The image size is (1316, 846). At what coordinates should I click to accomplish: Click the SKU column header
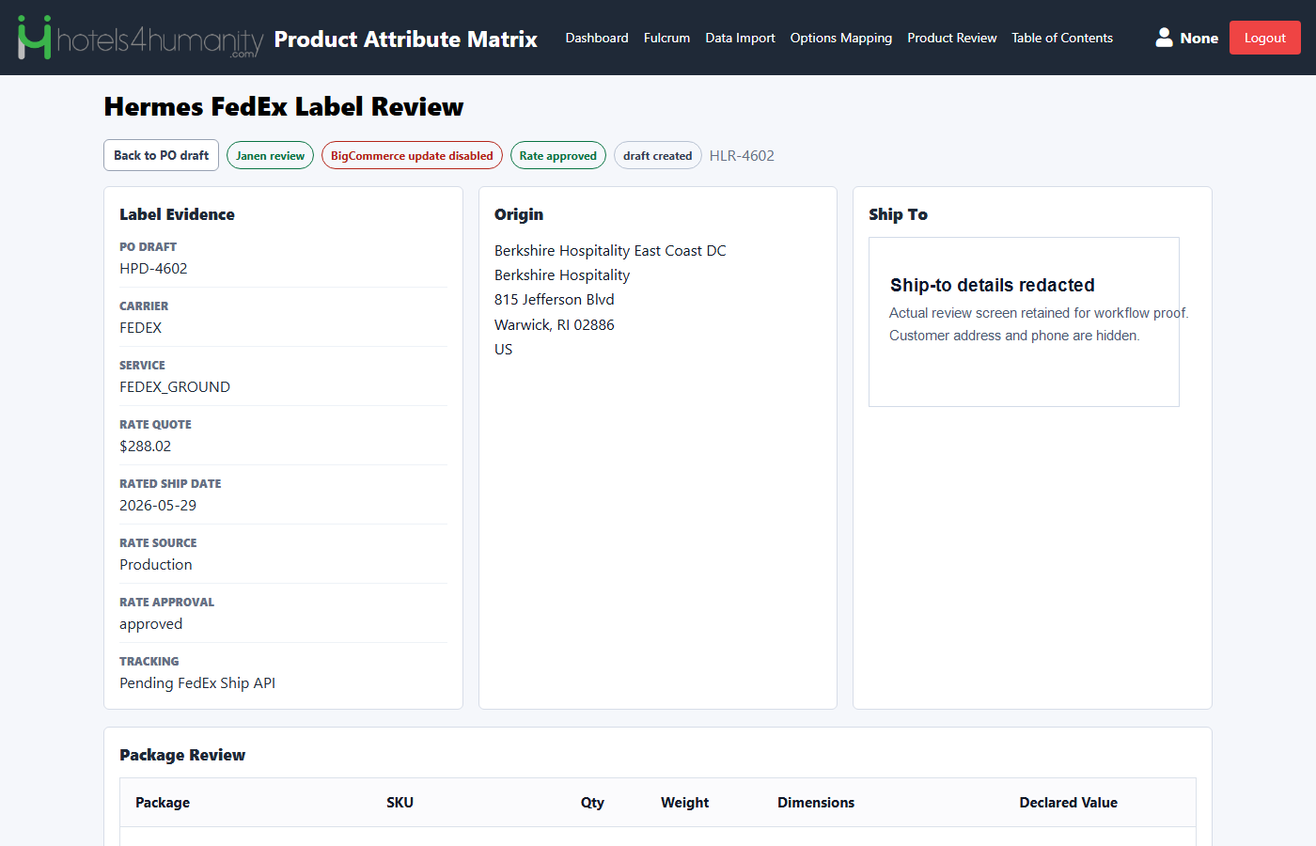(x=399, y=803)
